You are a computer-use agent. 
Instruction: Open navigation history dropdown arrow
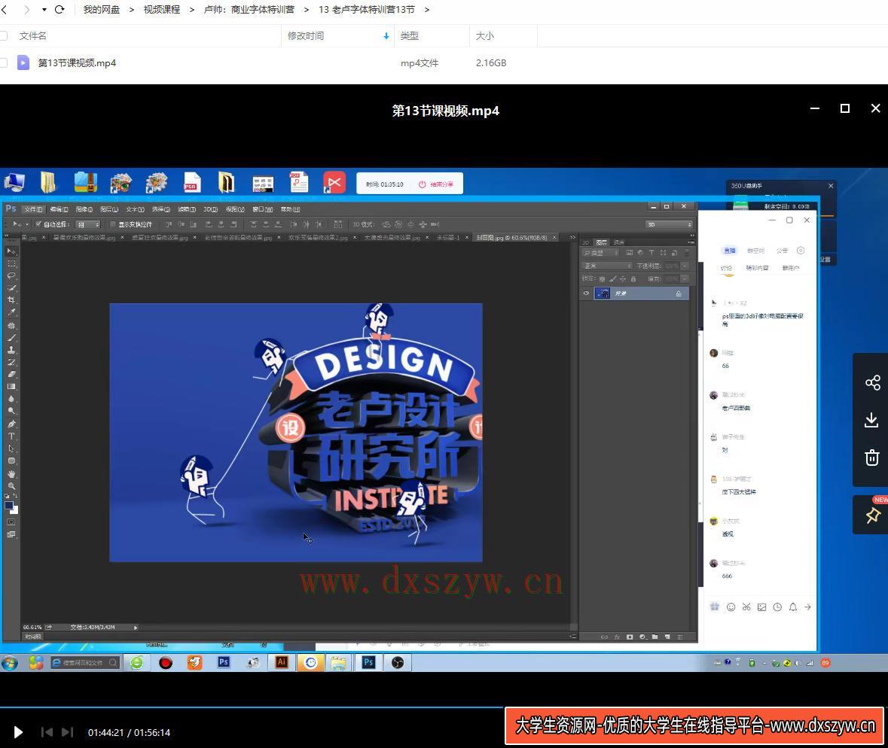point(44,10)
